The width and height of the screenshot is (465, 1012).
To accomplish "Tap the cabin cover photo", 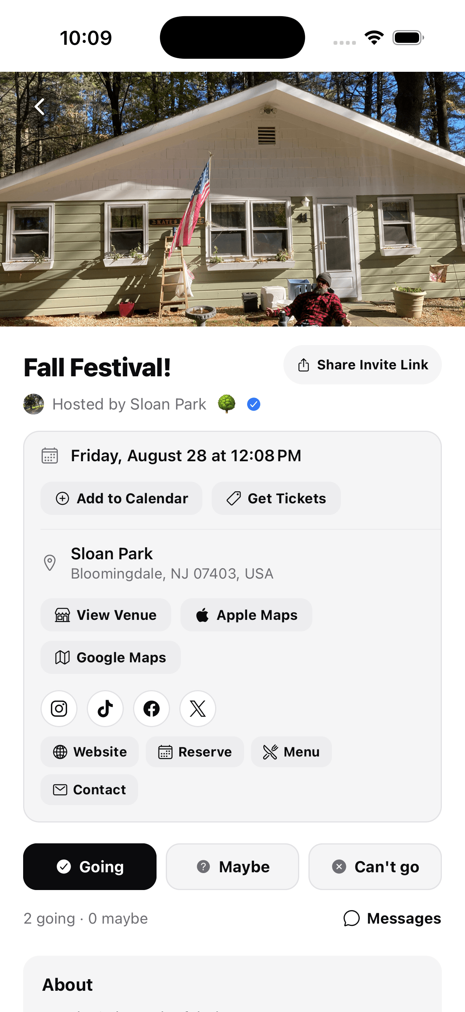I will (232, 199).
